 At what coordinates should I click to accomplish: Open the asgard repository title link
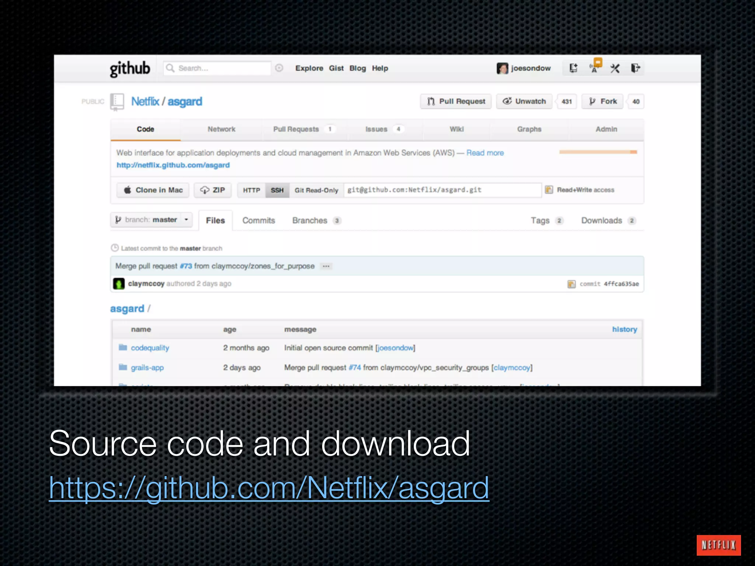[x=185, y=102]
